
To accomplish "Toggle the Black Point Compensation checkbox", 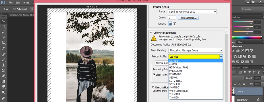I will click(x=154, y=75).
